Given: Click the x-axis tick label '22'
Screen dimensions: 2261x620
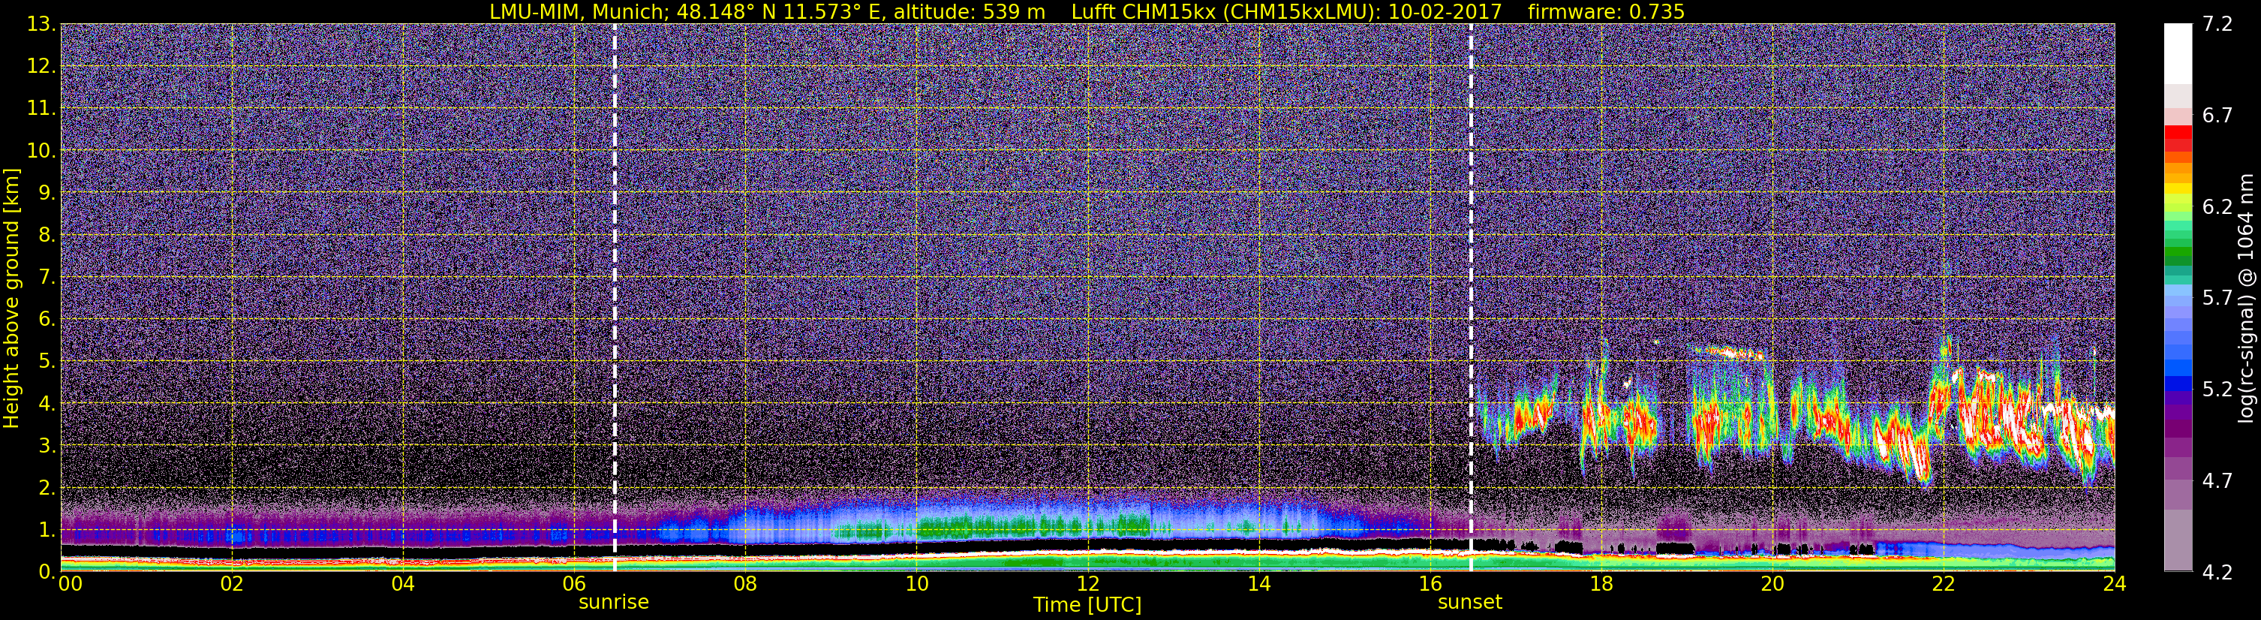Looking at the screenshot, I should point(1944,585).
